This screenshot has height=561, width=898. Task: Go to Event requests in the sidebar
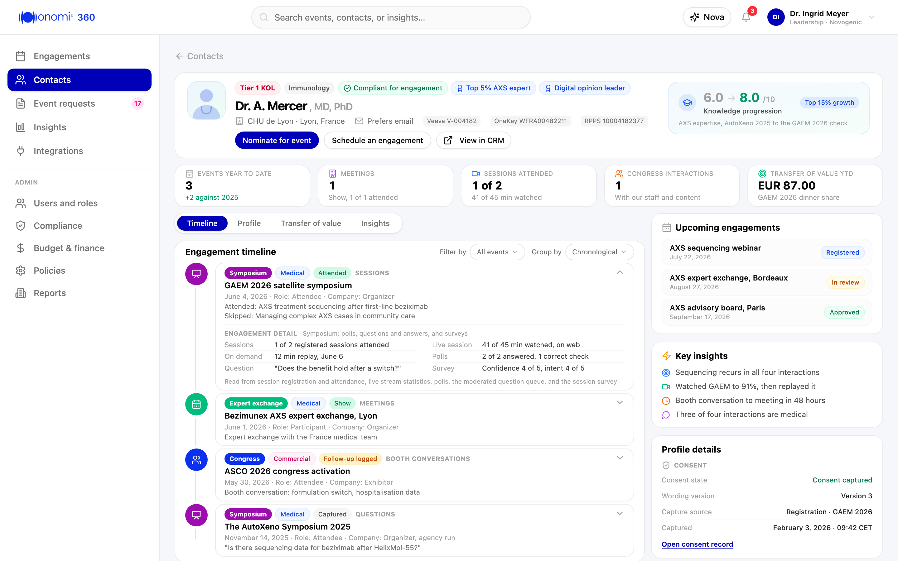pyautogui.click(x=80, y=103)
